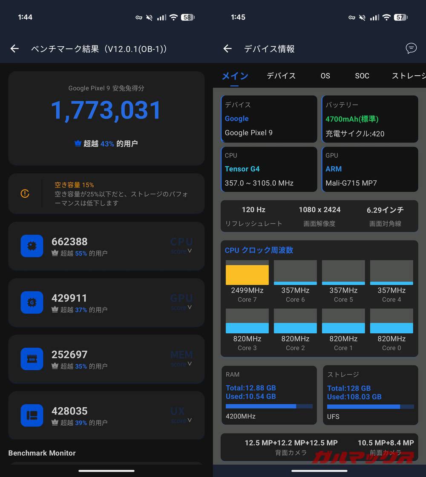The width and height of the screenshot is (426, 477).
Task: Tap the Core 6 357MHz reading
Action: 295,290
